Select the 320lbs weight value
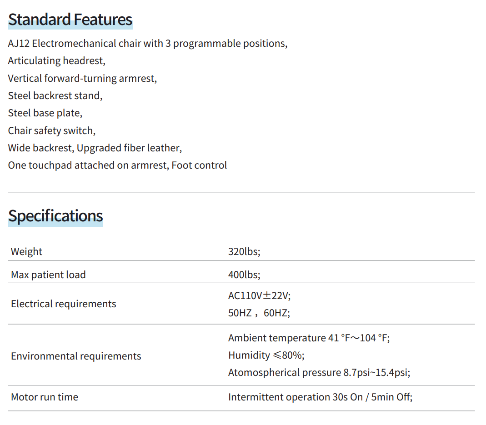 coord(244,252)
